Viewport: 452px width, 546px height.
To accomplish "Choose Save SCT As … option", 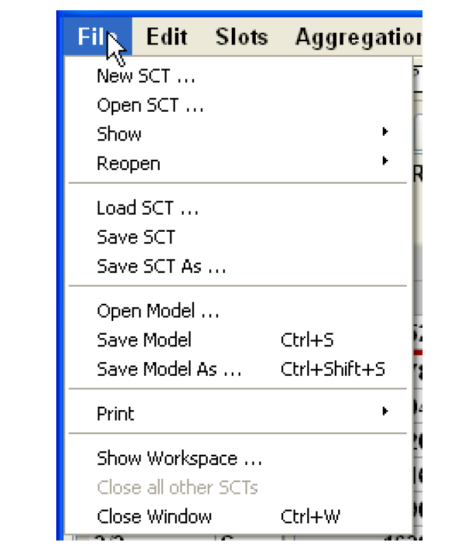I will point(161,266).
